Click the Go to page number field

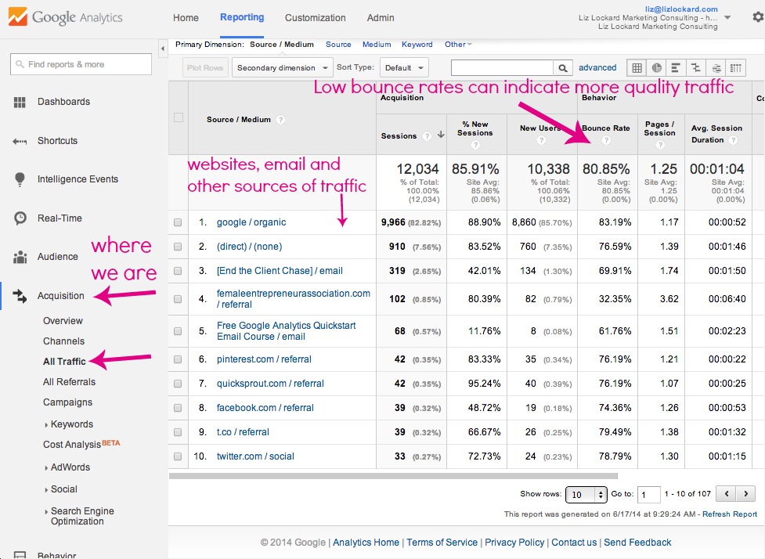[x=649, y=495]
